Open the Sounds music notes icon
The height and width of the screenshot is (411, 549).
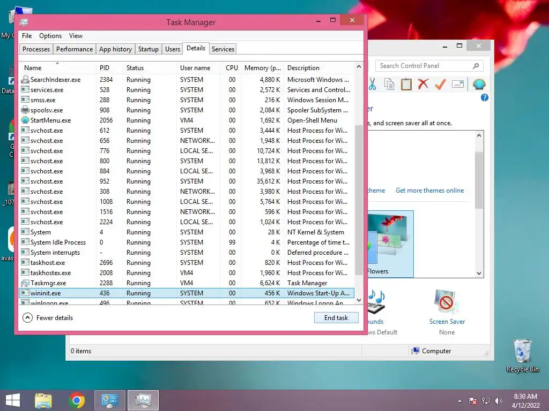376,302
